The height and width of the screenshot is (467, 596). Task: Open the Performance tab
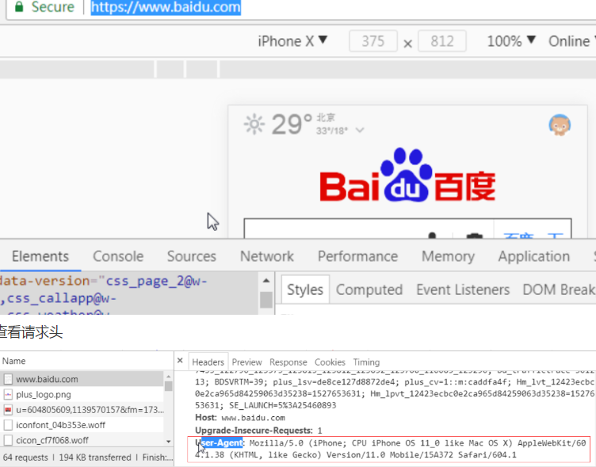pos(357,256)
